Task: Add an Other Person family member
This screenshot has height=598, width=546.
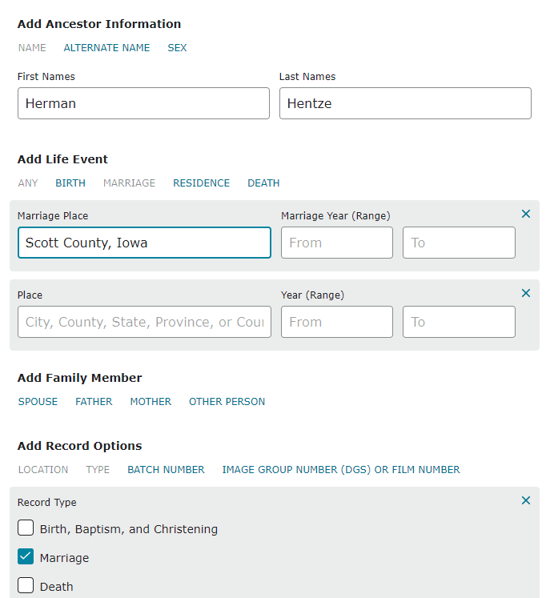Action: click(x=227, y=402)
